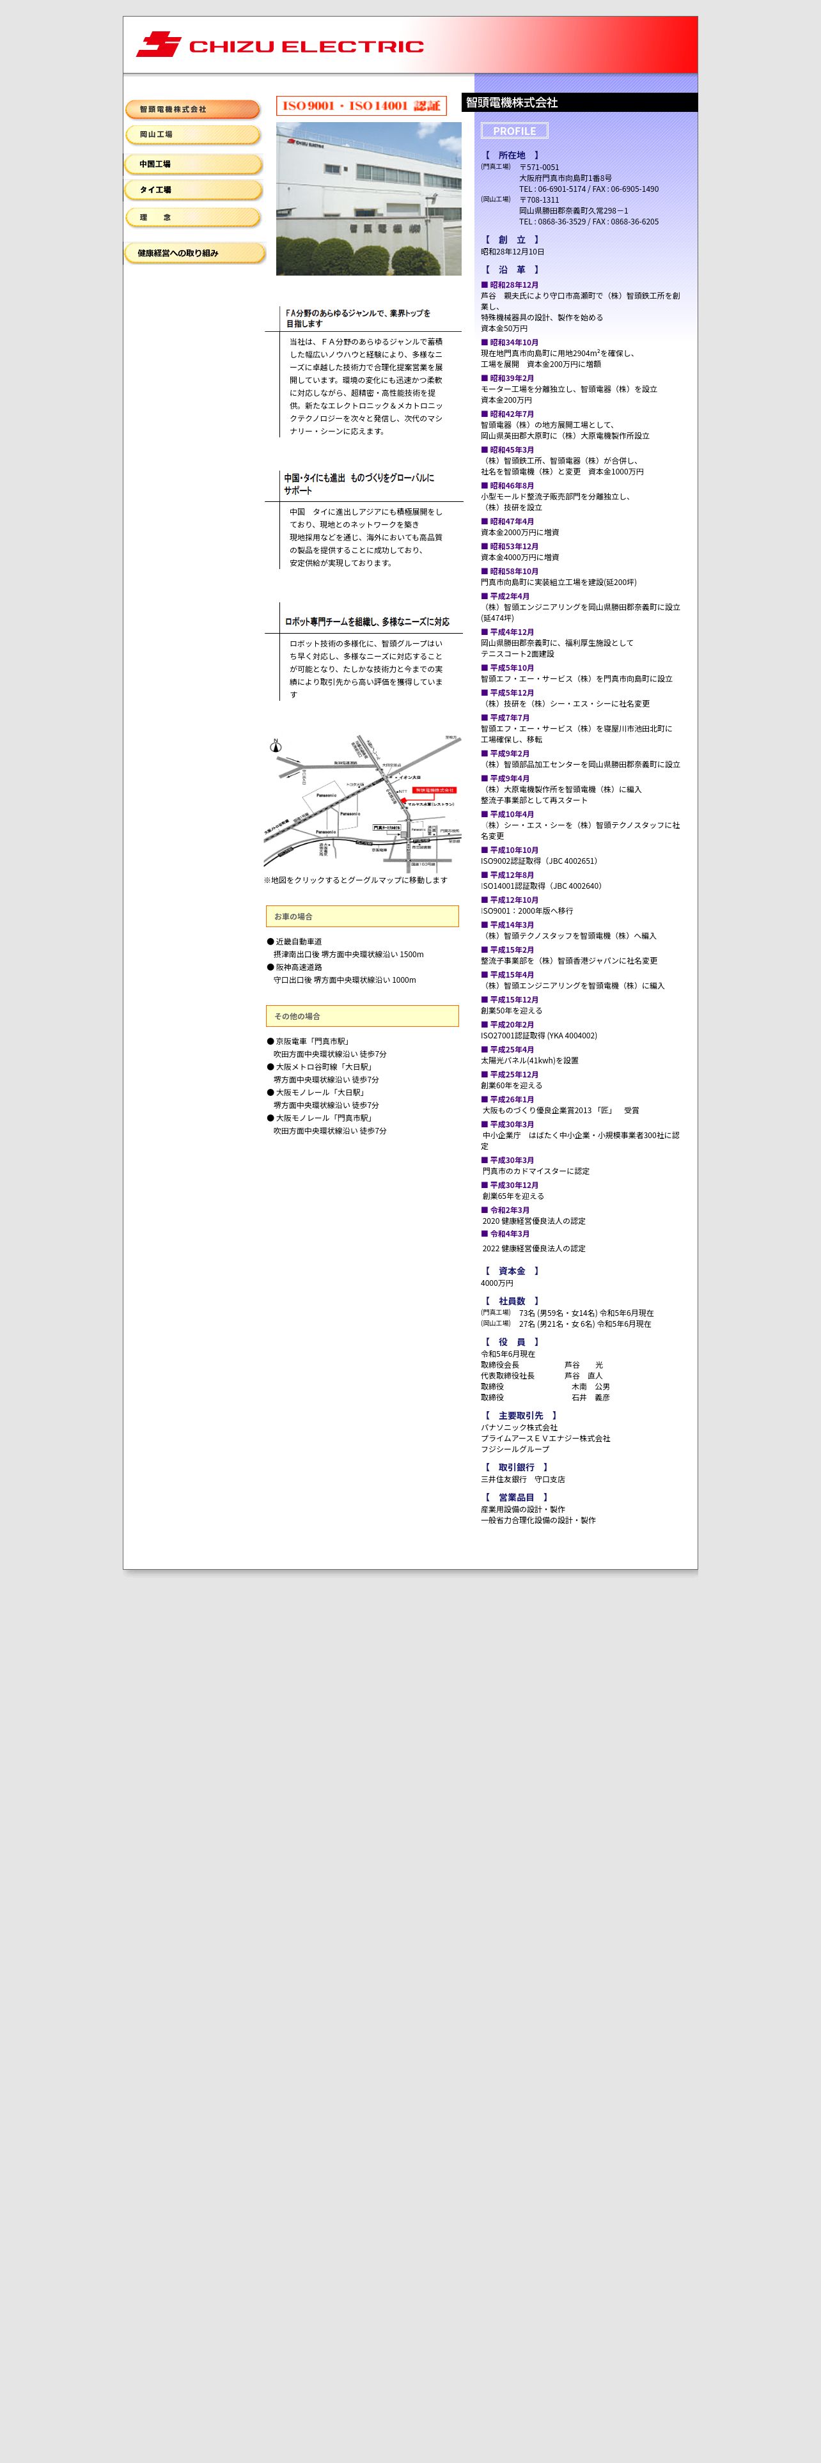Image resolution: width=821 pixels, height=2463 pixels.
Task: Select ISO14001認証取得（JBC 4002640）text
Action: (542, 886)
